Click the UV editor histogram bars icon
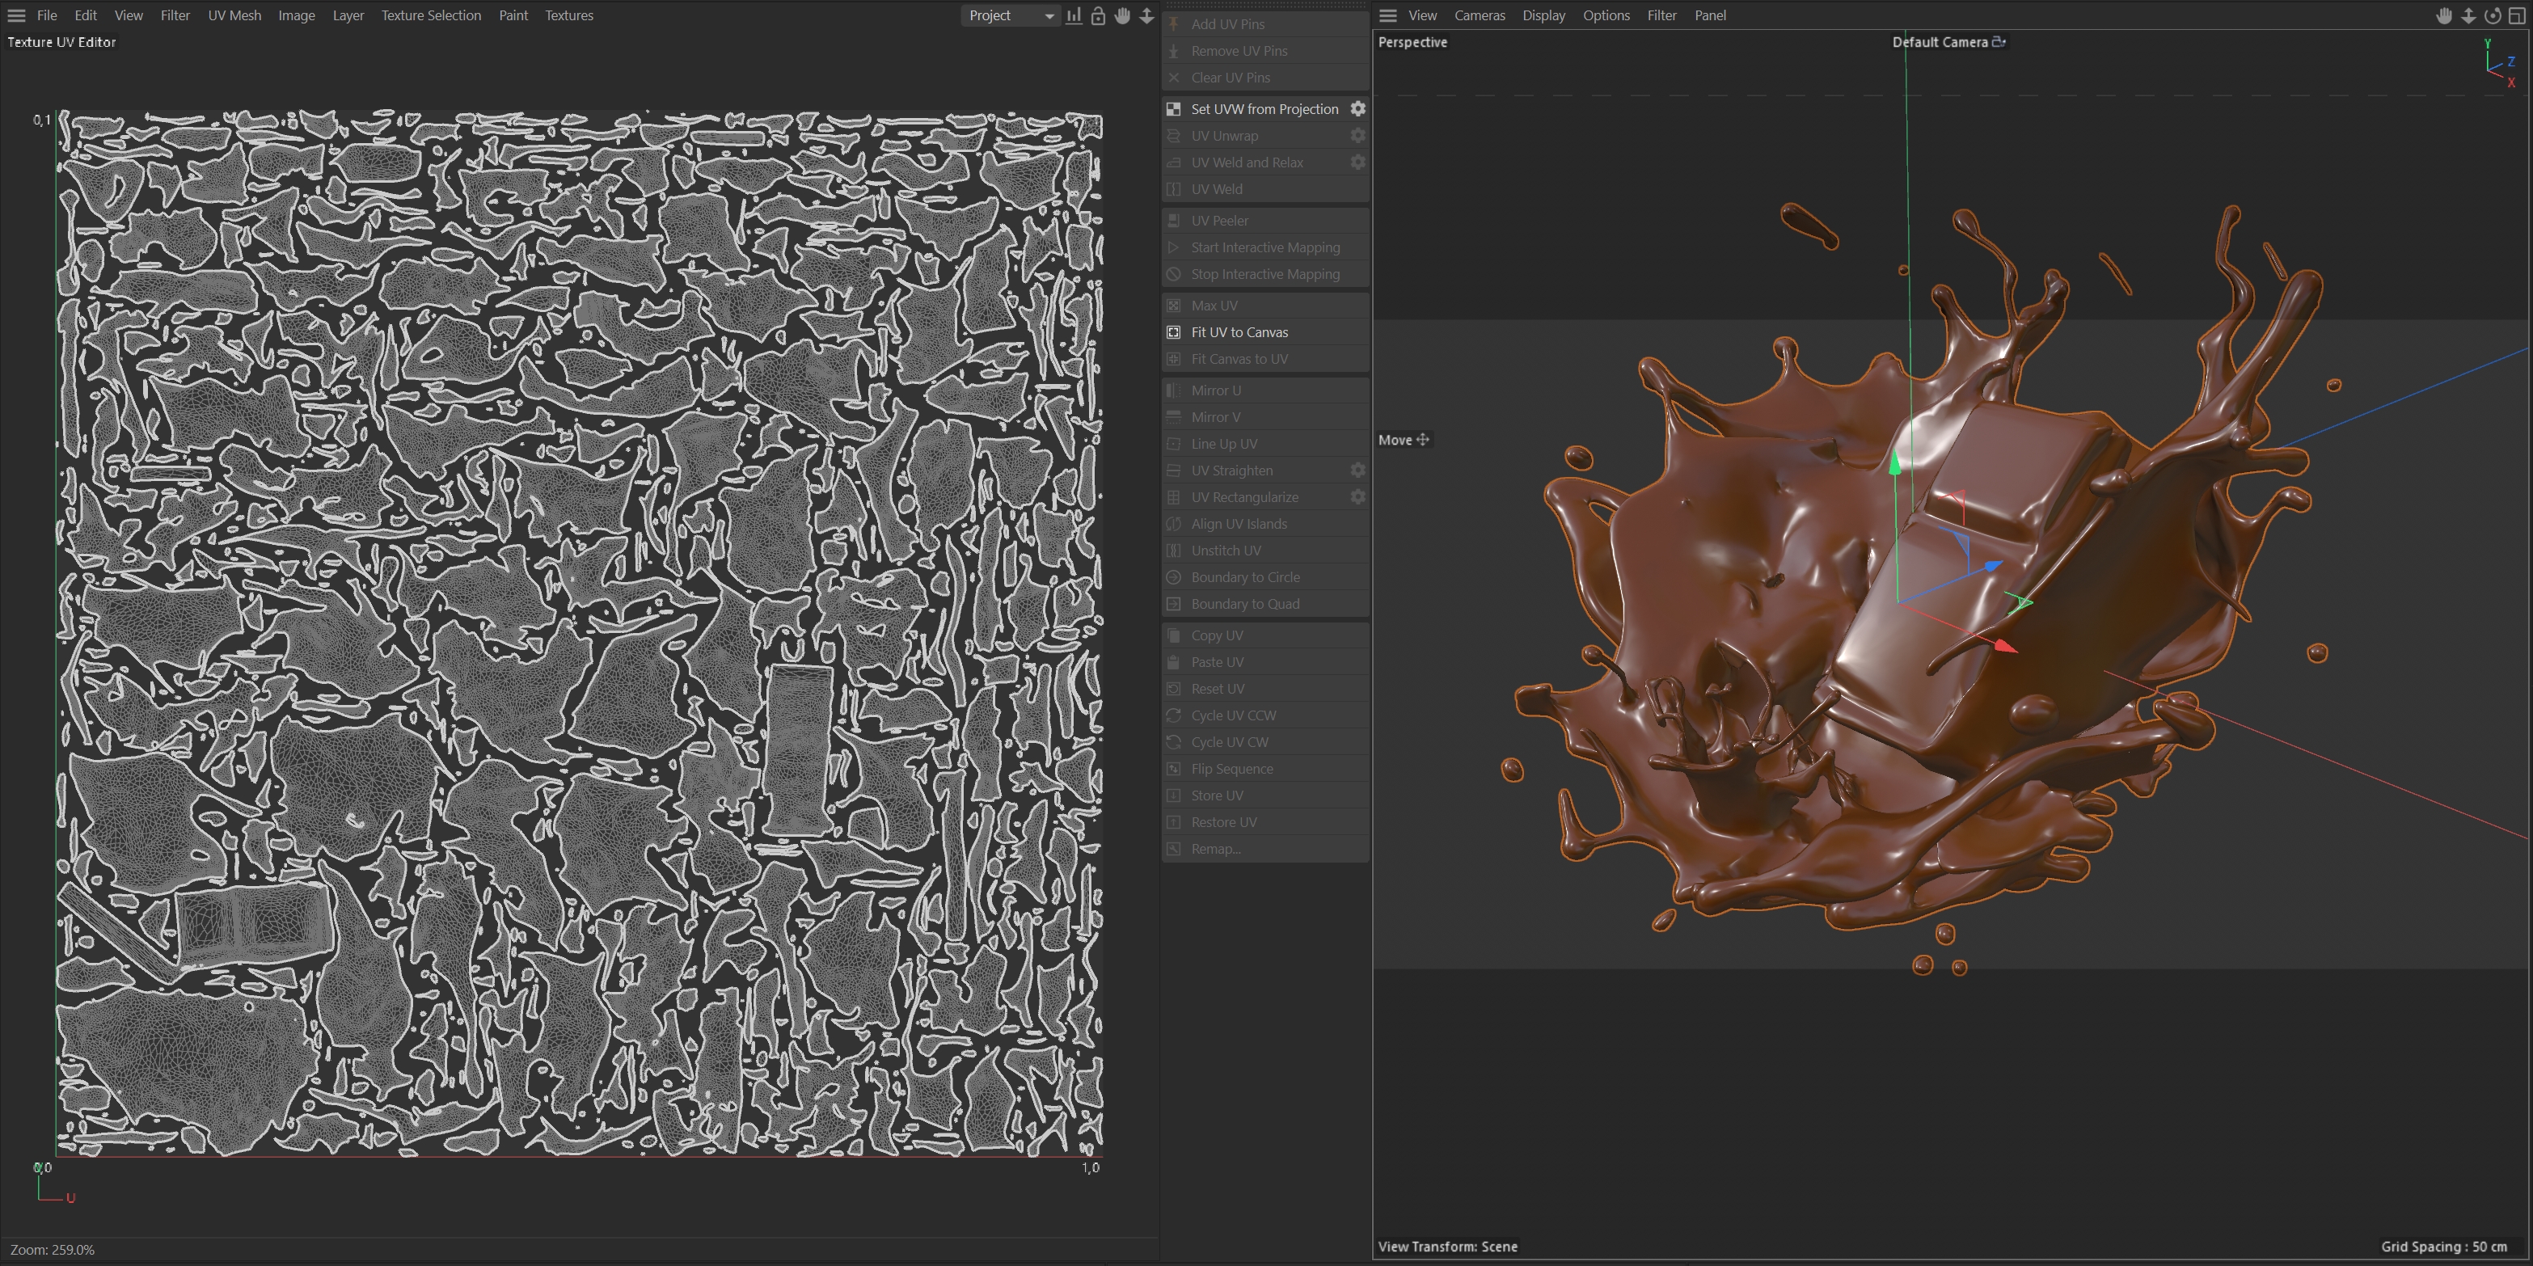Viewport: 2533px width, 1266px height. [x=1074, y=15]
